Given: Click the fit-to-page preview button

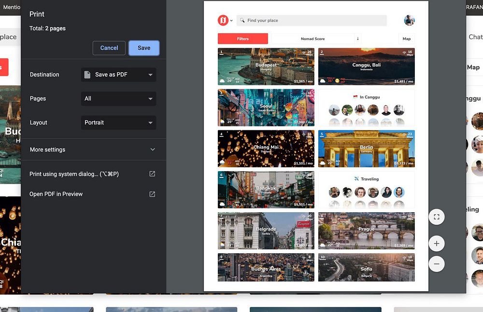Looking at the screenshot, I should click(437, 217).
